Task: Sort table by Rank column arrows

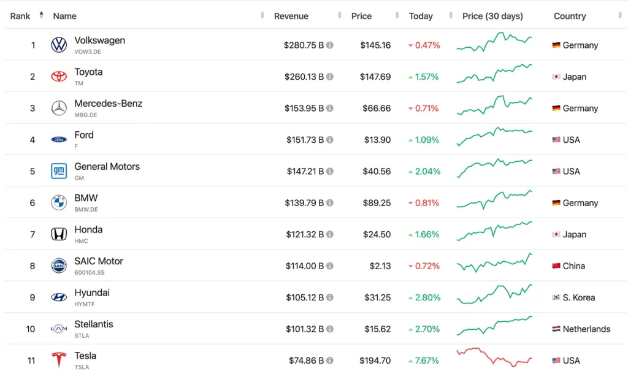Action: [x=42, y=15]
